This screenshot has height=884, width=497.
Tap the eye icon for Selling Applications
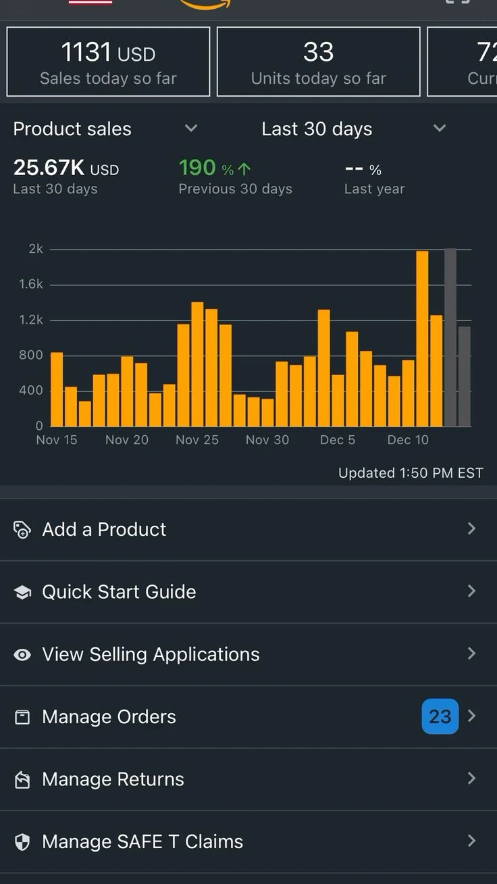22,655
